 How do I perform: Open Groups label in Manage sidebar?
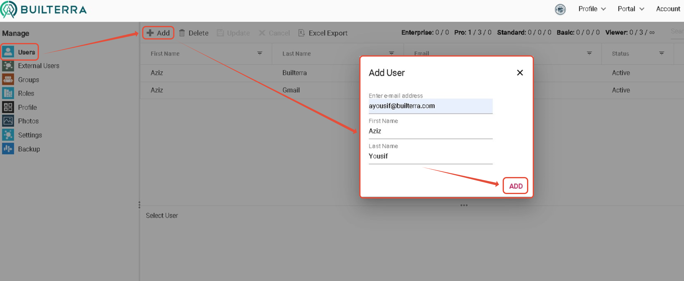28,80
